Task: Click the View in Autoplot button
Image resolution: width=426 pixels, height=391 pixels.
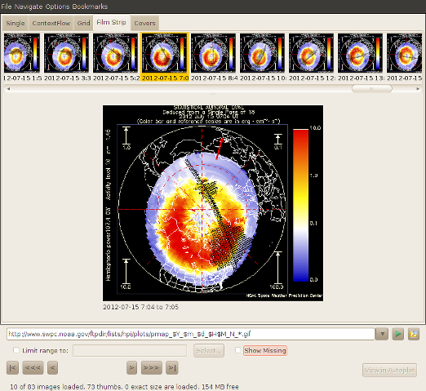Action: click(x=389, y=370)
